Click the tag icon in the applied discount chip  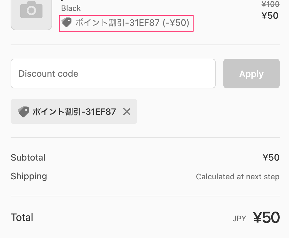coord(23,112)
